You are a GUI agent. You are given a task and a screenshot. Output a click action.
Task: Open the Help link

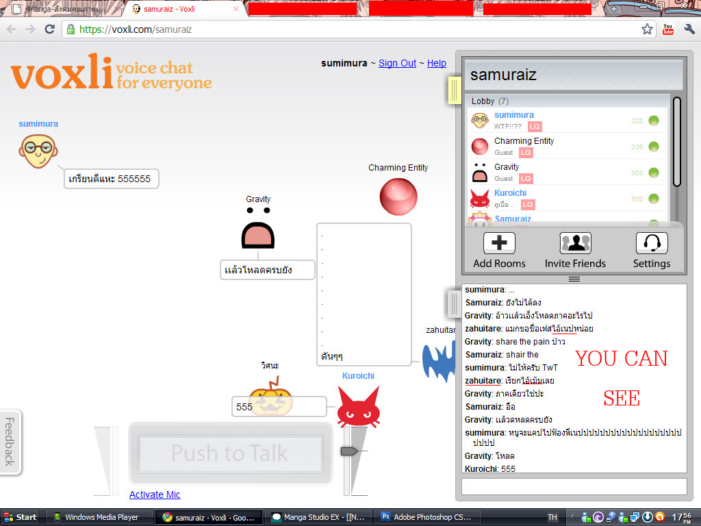tap(436, 63)
